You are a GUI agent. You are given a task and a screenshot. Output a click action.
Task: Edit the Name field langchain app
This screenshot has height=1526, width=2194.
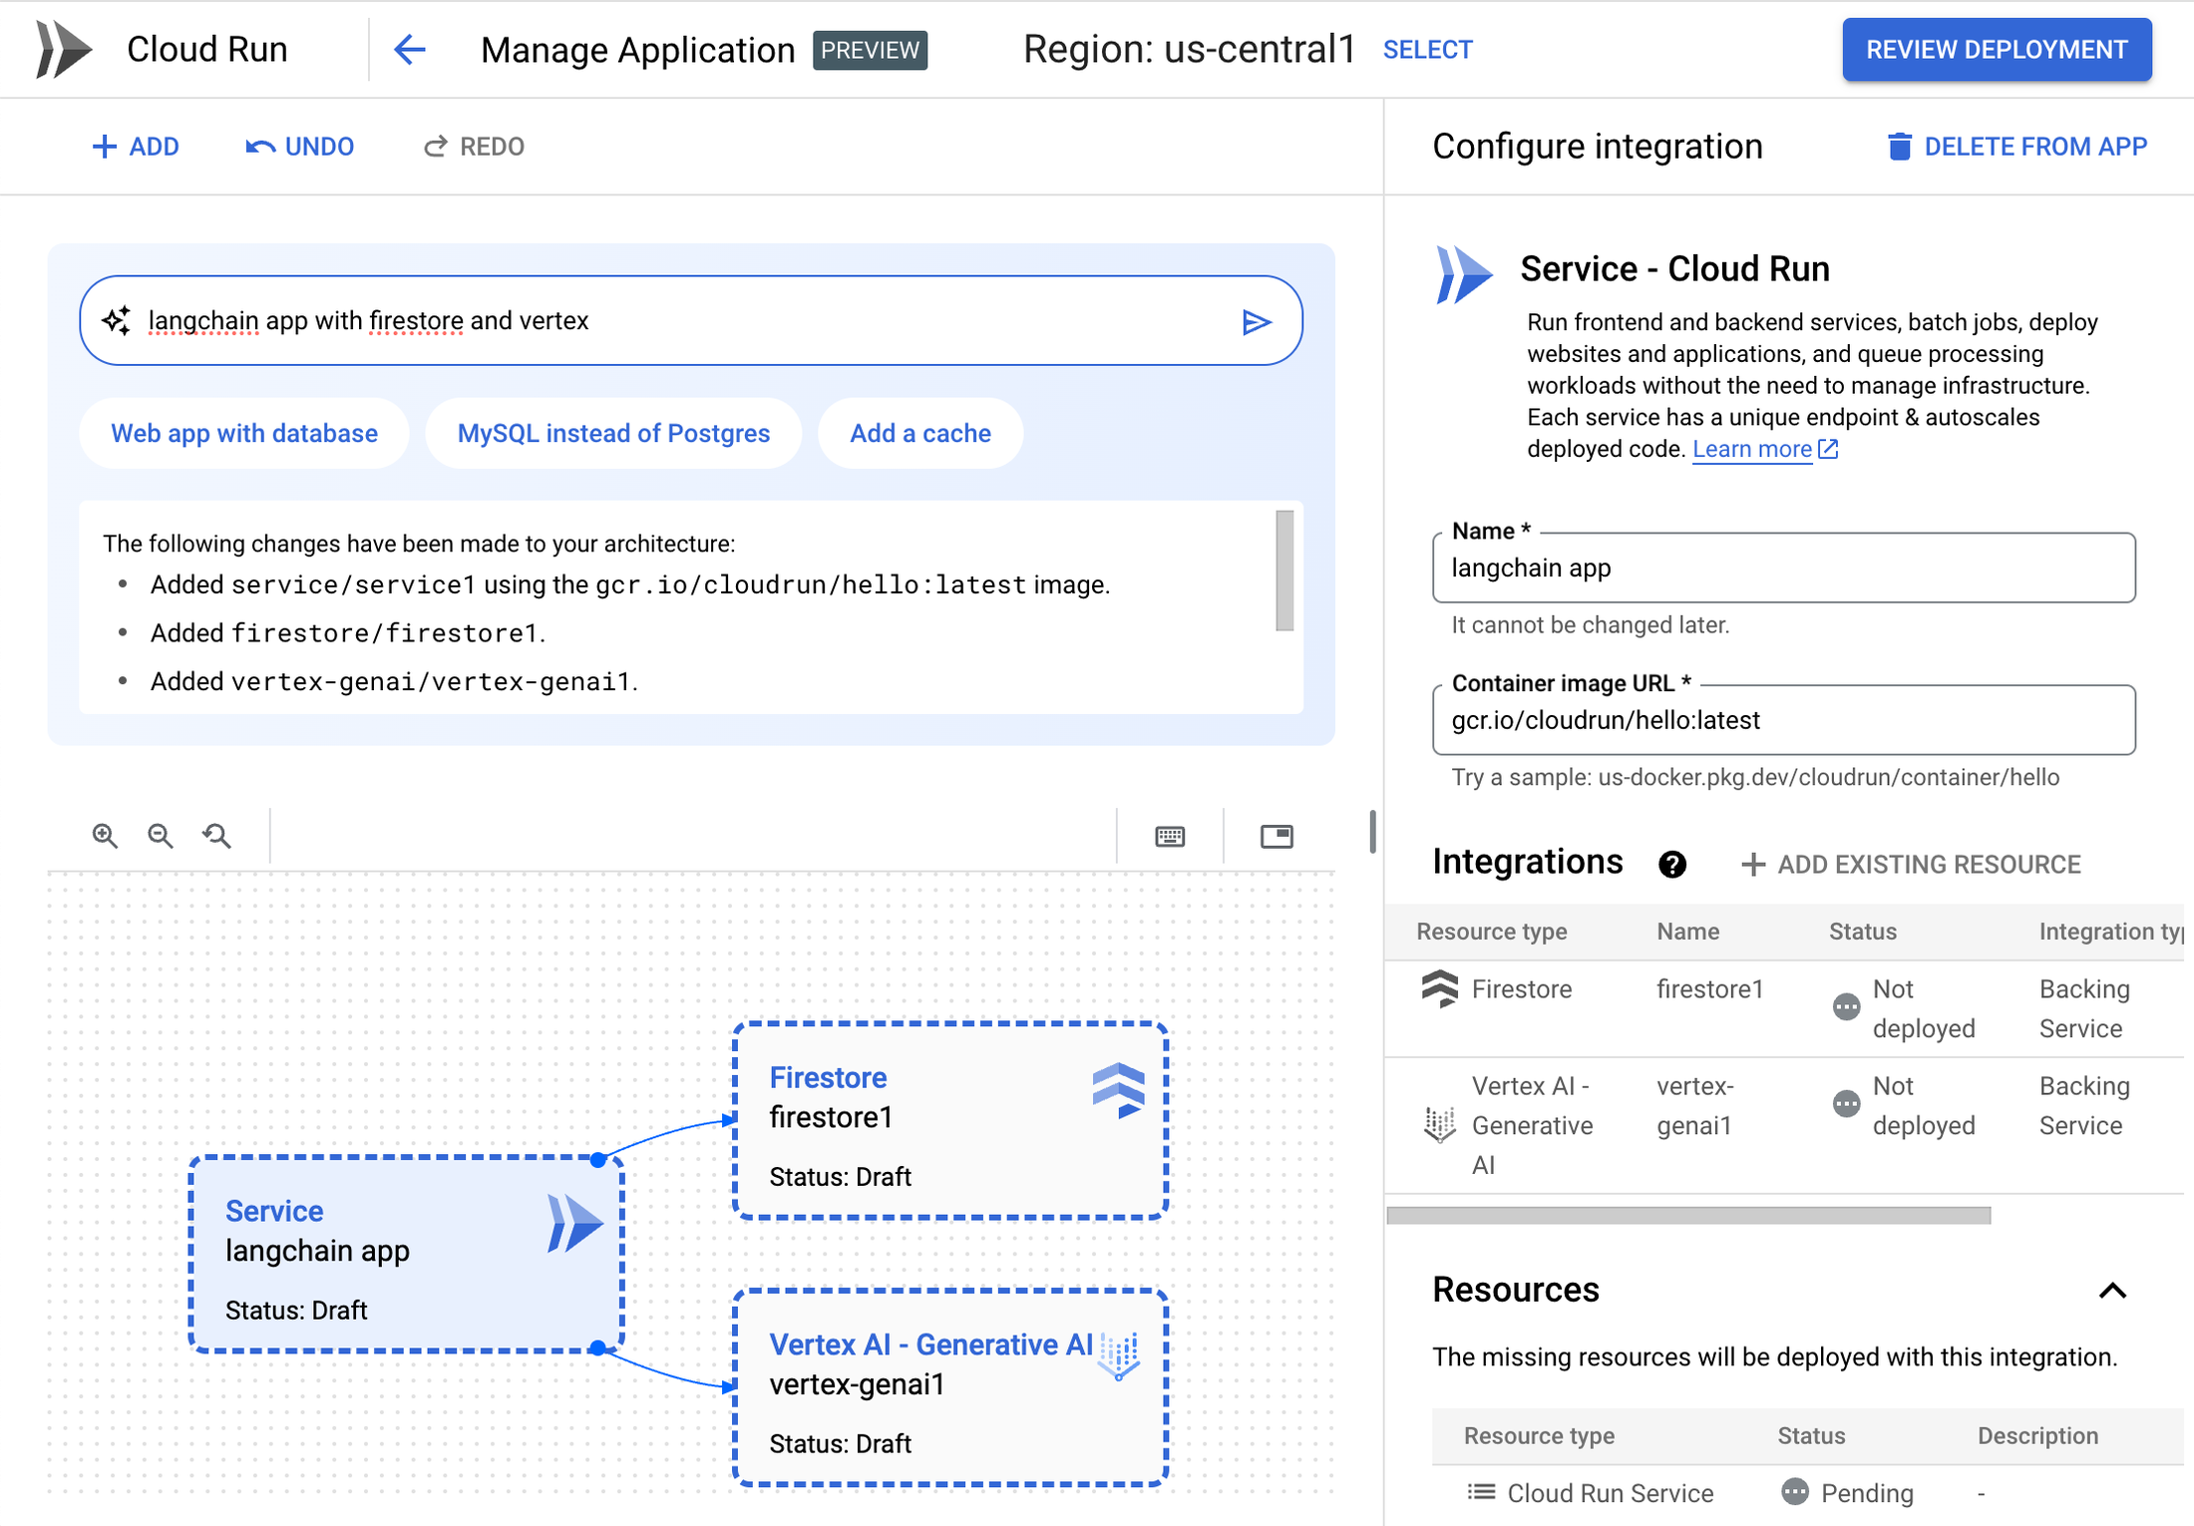(x=1784, y=569)
